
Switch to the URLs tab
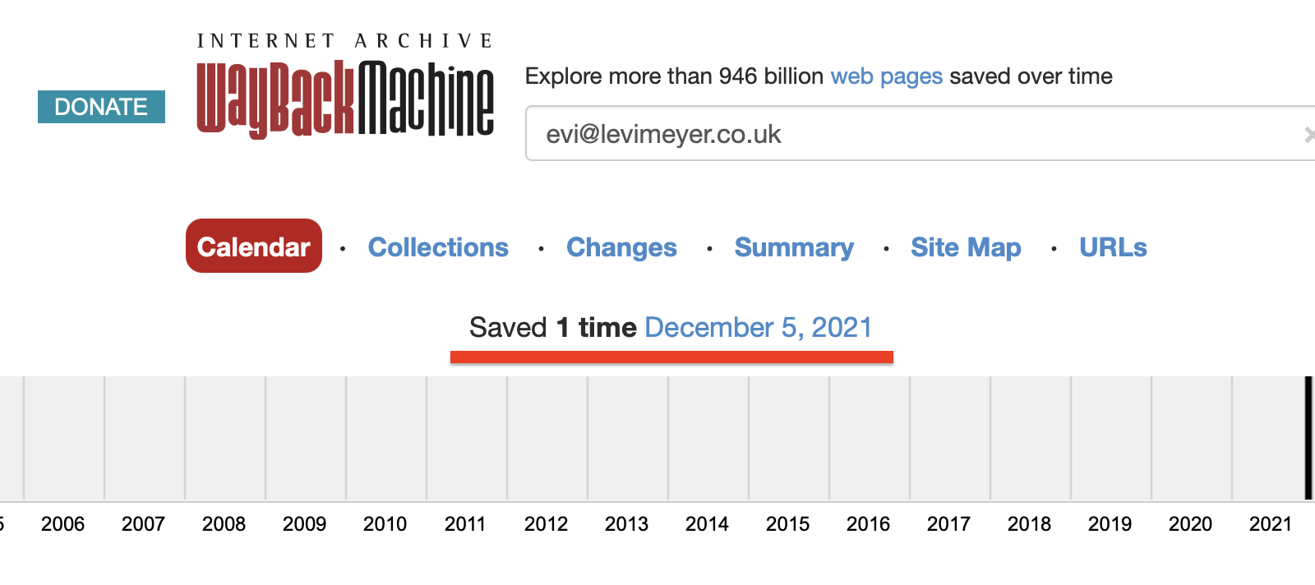(x=1113, y=247)
